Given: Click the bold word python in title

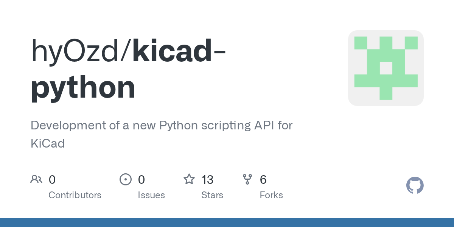Looking at the screenshot, I should click(x=83, y=87).
